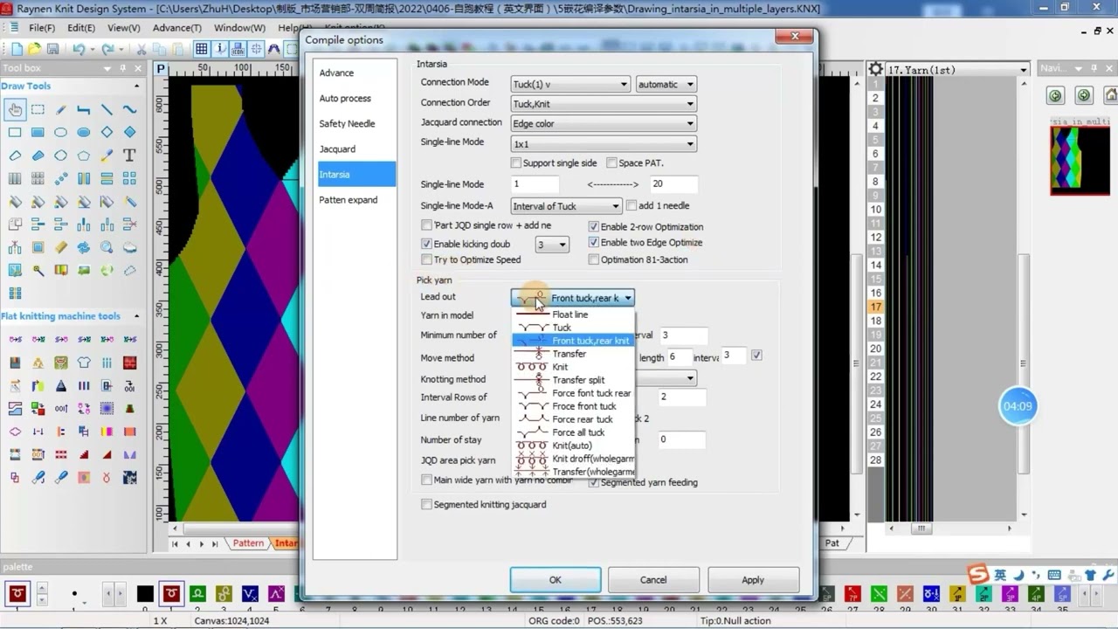Click the Single-line Mode value 20 field

[673, 184]
